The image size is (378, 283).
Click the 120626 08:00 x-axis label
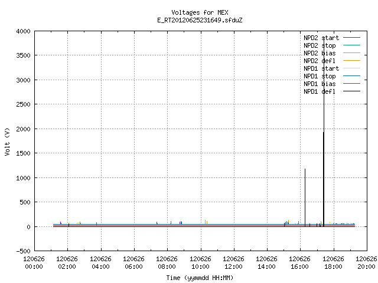[167, 263]
